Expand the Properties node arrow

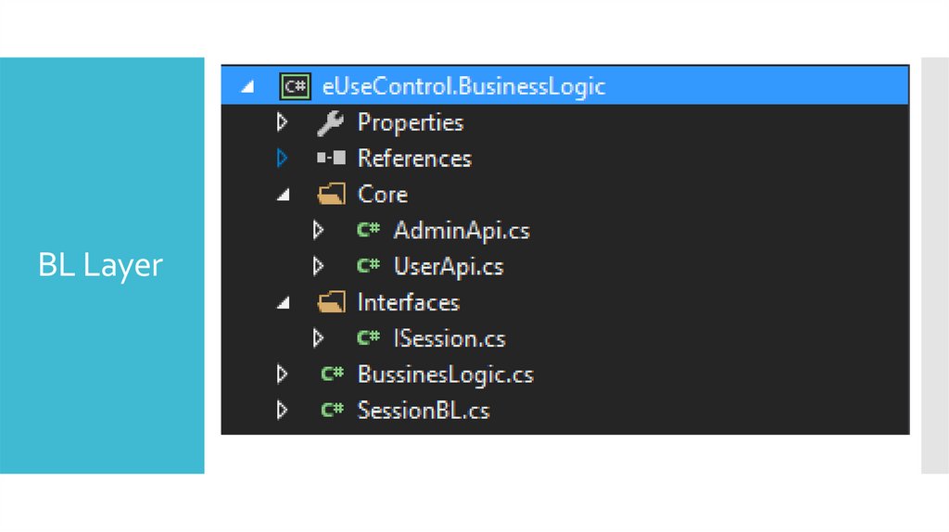[x=282, y=122]
